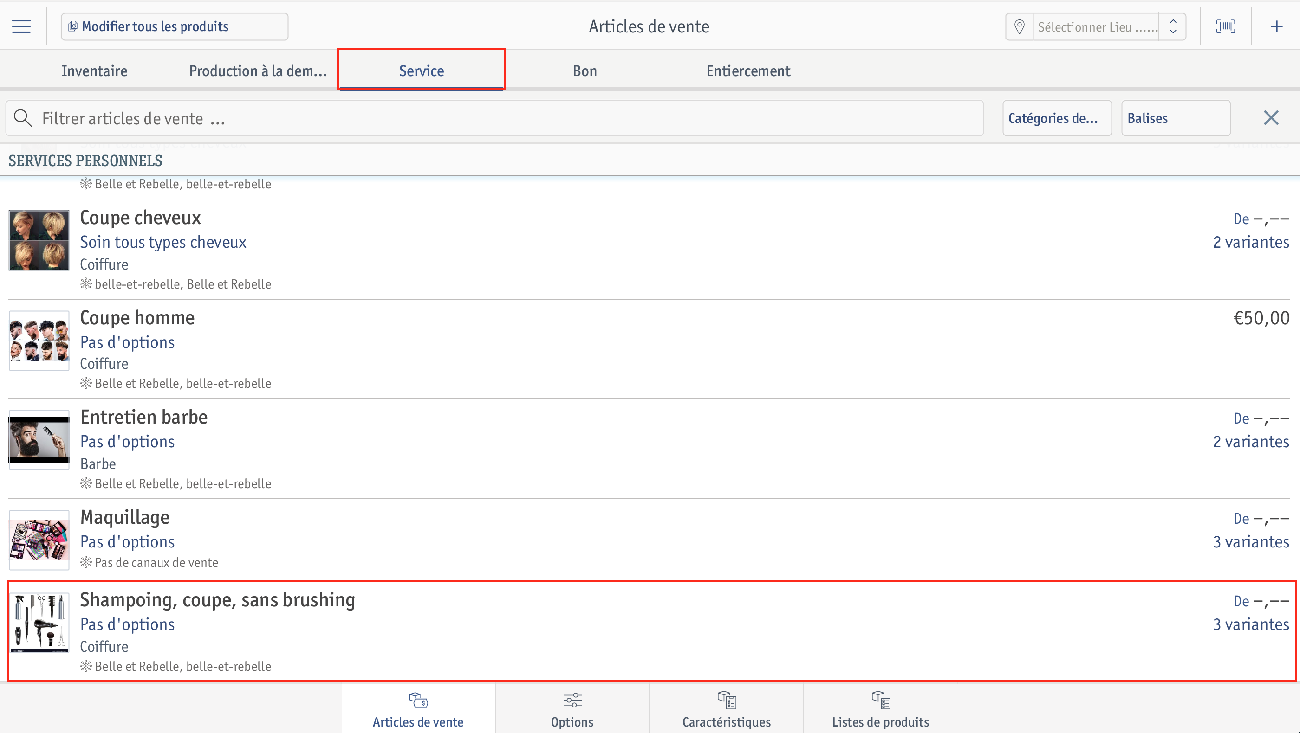Screen dimensions: 1300x733
Task: Focus the Filtrer articles de vente field
Action: (x=494, y=118)
